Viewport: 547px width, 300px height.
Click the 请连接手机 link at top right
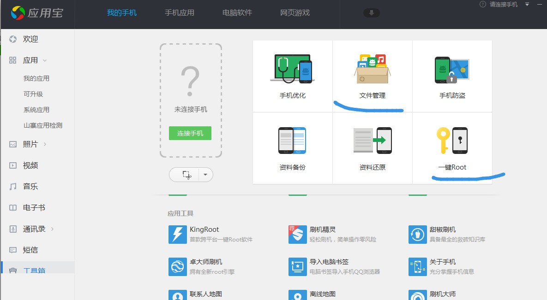coord(504,4)
